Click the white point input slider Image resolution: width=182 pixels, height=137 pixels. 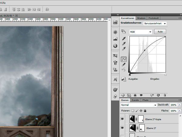click(165, 75)
